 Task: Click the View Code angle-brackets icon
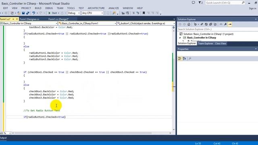tap(221, 24)
